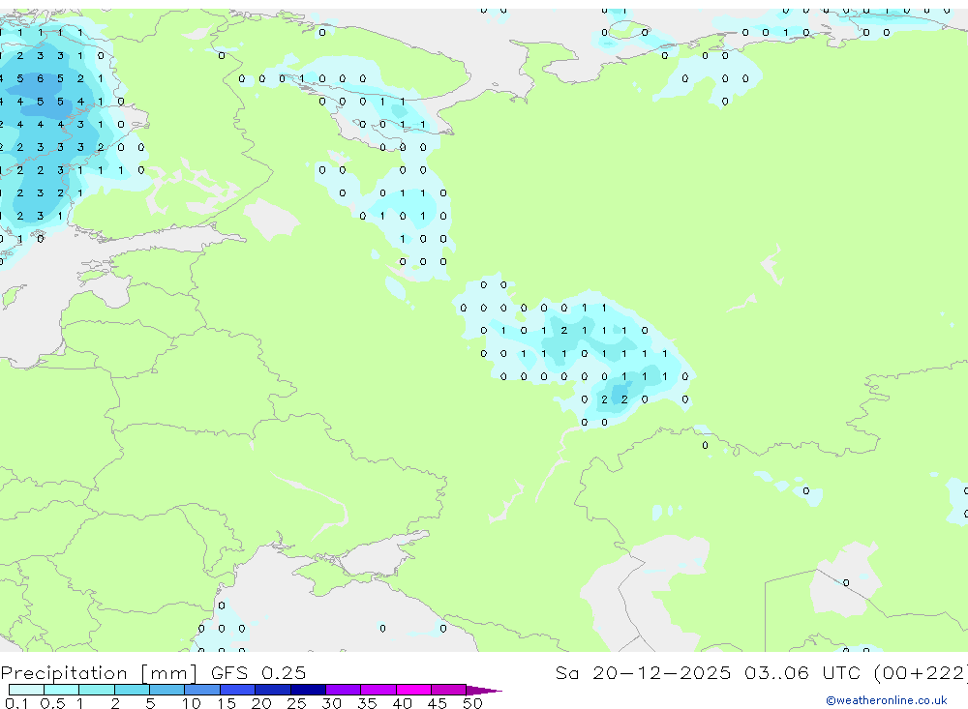This screenshot has height=709, width=968.
Task: Click the 5–10 mm legend color swatch
Action: pyautogui.click(x=166, y=690)
